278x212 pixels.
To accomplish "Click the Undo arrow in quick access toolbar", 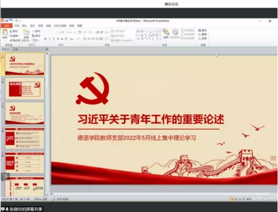I will [11, 21].
